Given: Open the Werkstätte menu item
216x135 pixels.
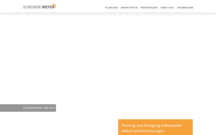Looking at the screenshot, I should 129,8.
